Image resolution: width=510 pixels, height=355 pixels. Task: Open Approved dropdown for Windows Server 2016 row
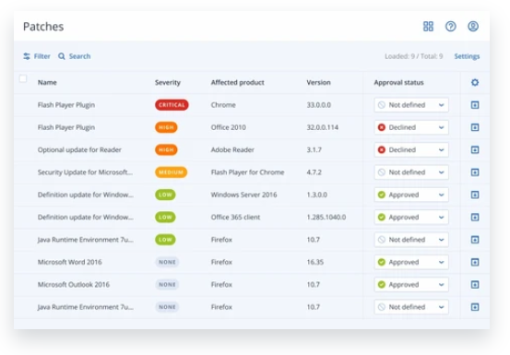coord(411,195)
